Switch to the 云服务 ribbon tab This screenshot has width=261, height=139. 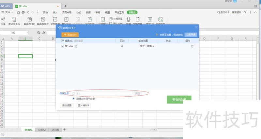[132, 12]
